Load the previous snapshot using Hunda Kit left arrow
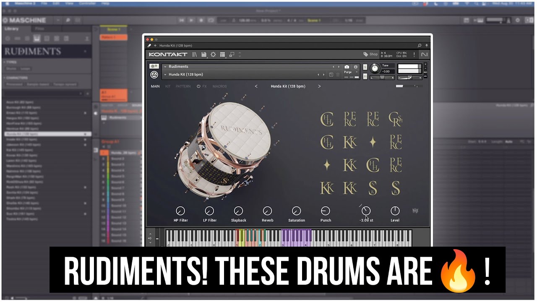Image resolution: width=537 pixels, height=302 pixels. point(318,75)
